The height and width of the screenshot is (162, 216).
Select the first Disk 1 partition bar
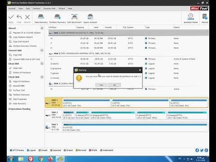point(87,103)
